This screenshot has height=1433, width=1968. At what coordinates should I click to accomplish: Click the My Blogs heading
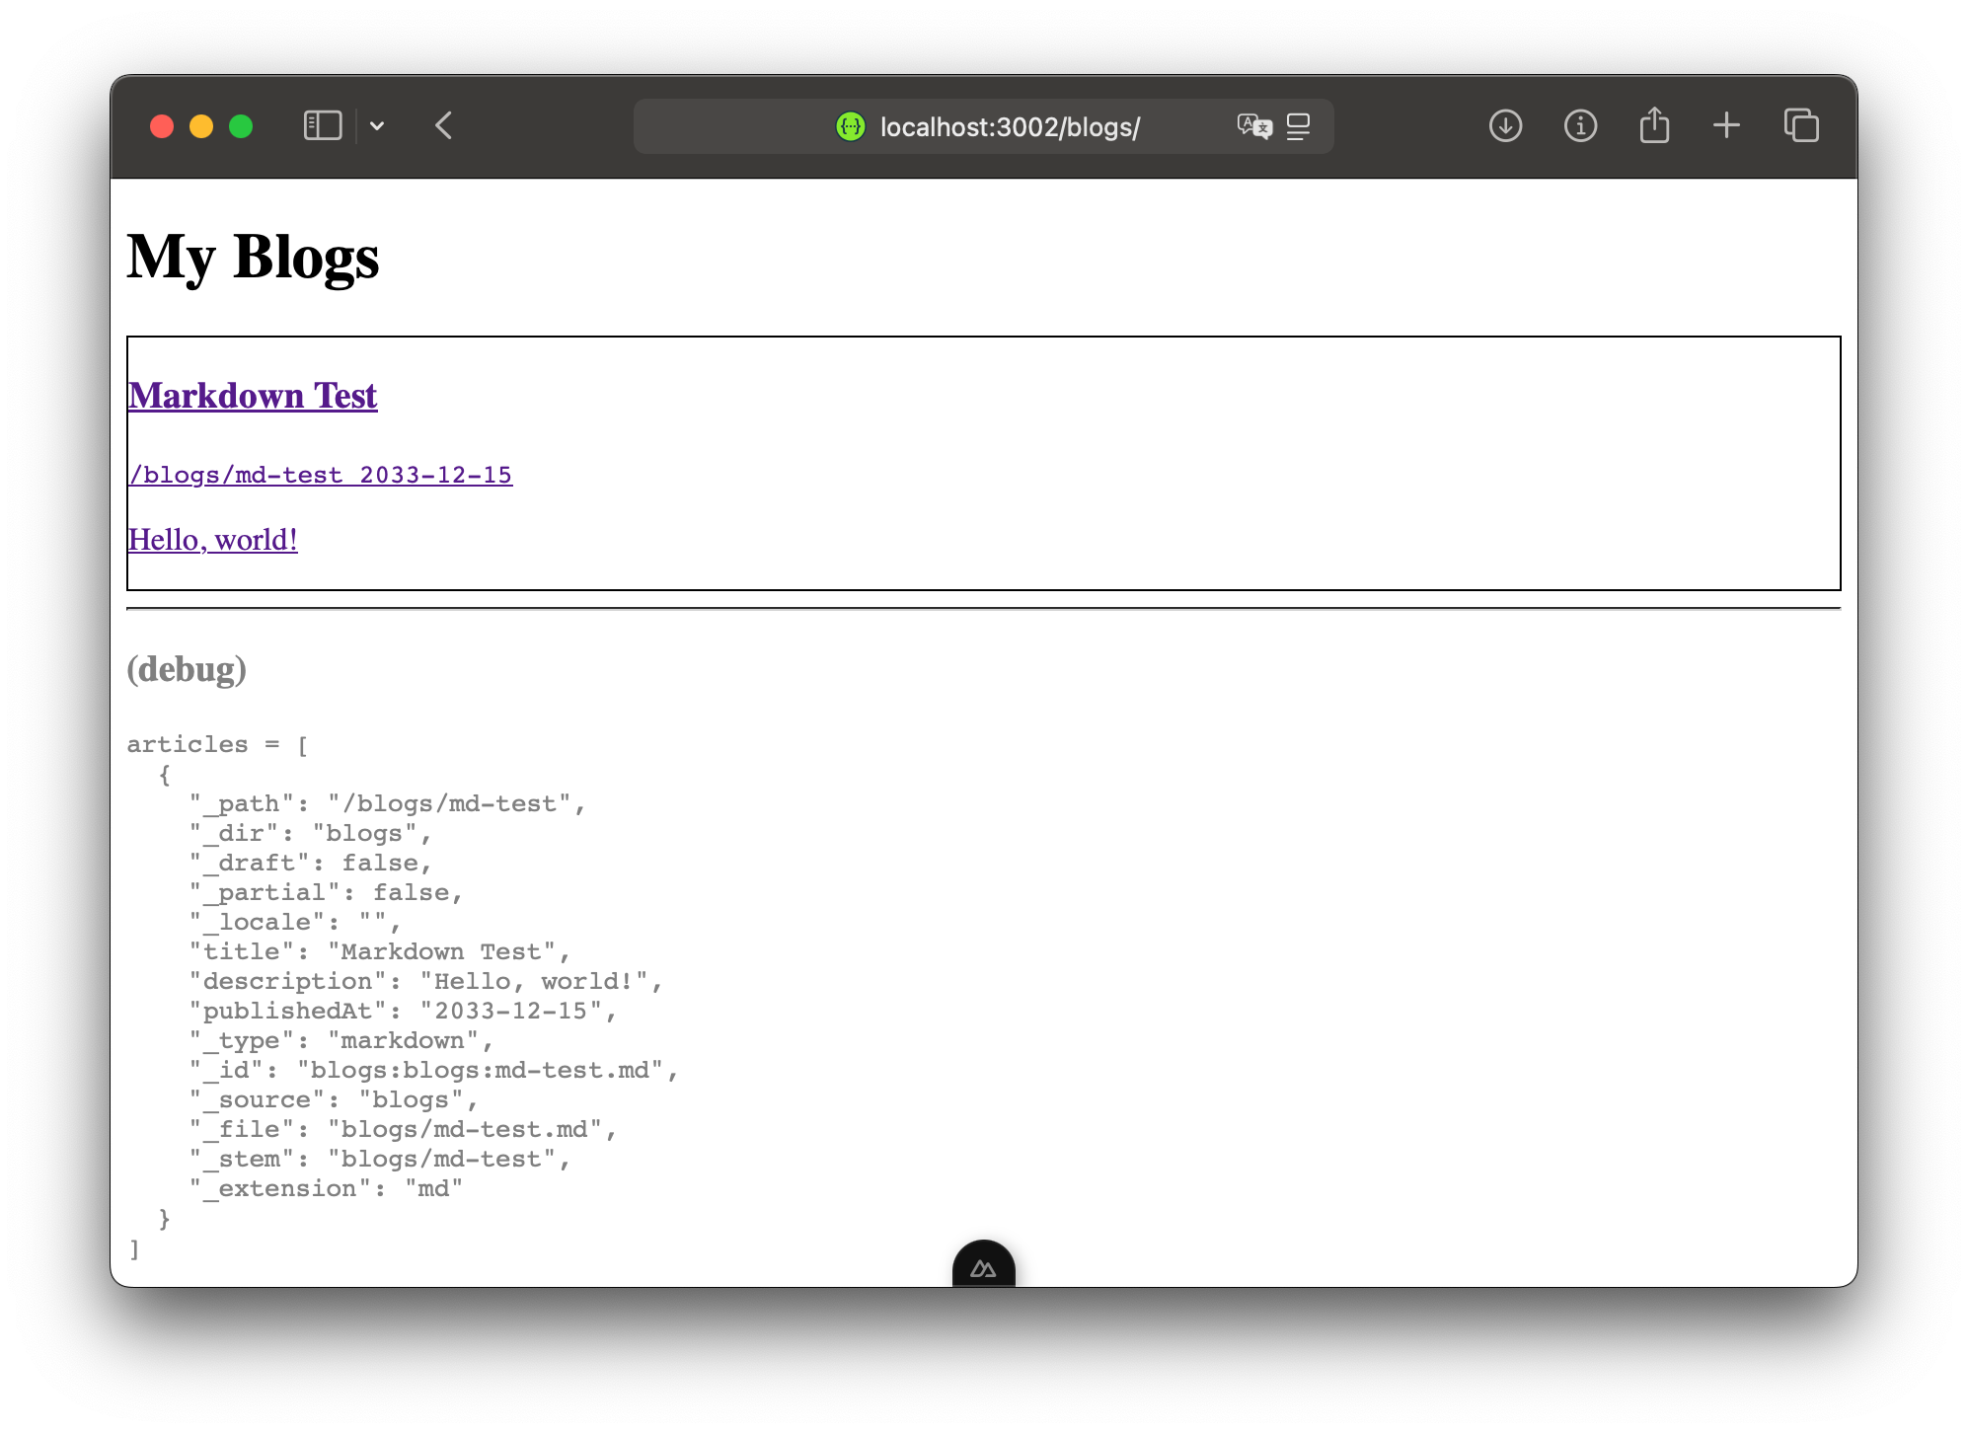point(253,257)
